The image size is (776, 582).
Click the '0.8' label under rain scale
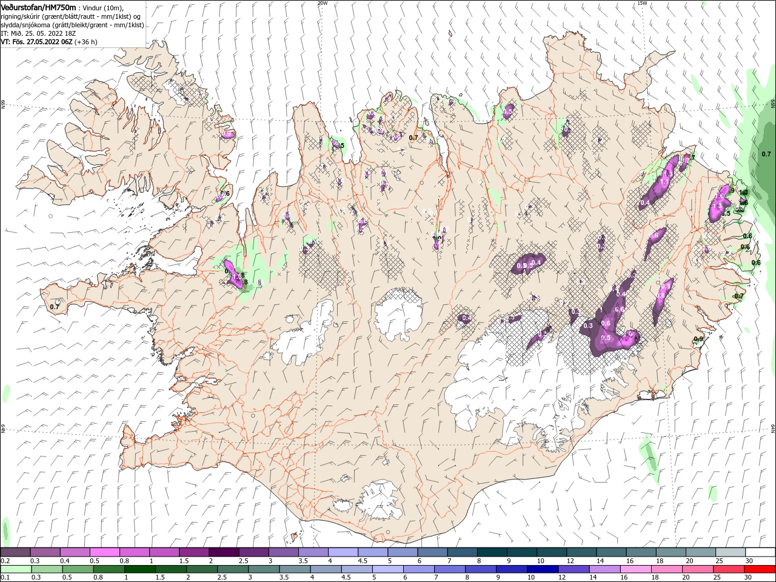point(98,577)
